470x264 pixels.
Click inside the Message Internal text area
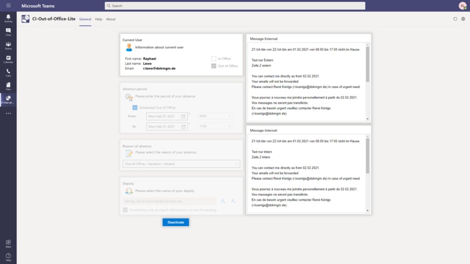pyautogui.click(x=306, y=174)
